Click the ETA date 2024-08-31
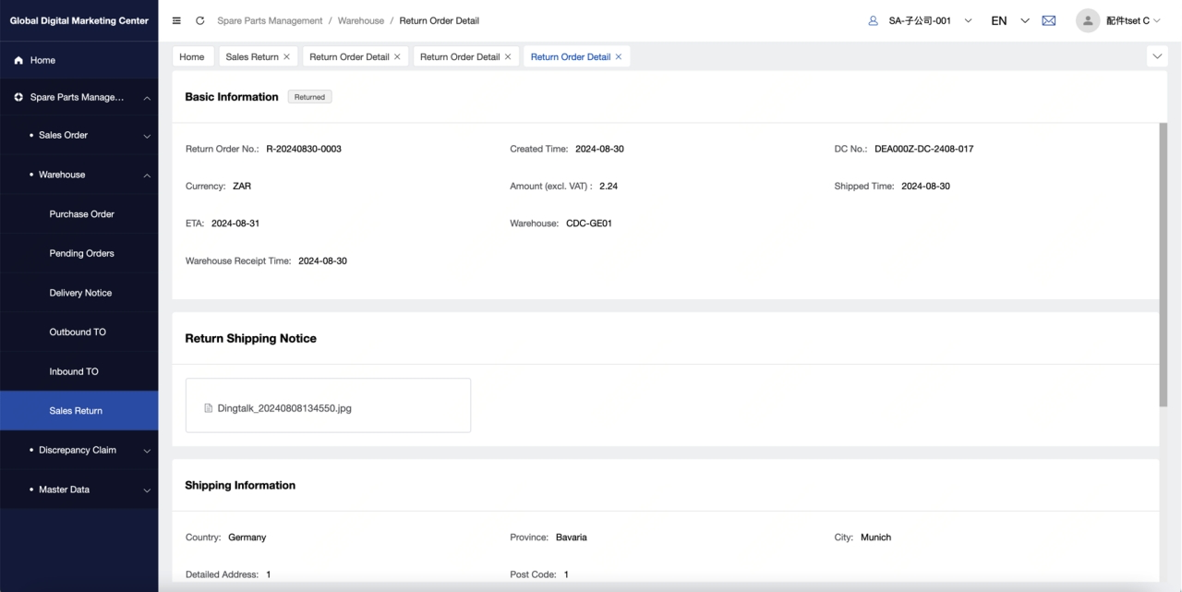Screen dimensions: 1182x592 pos(235,224)
